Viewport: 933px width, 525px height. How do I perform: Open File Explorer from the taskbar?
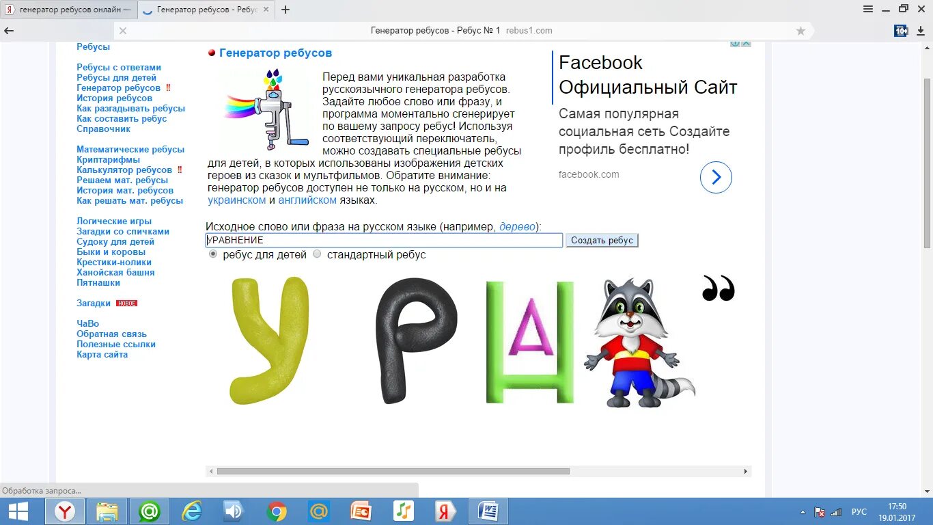click(x=107, y=511)
